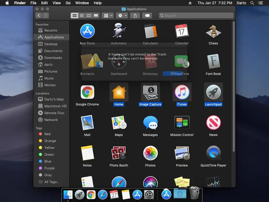Open Notification Center in the menu bar
Image resolution: width=269 pixels, height=202 pixels.
[260, 3]
